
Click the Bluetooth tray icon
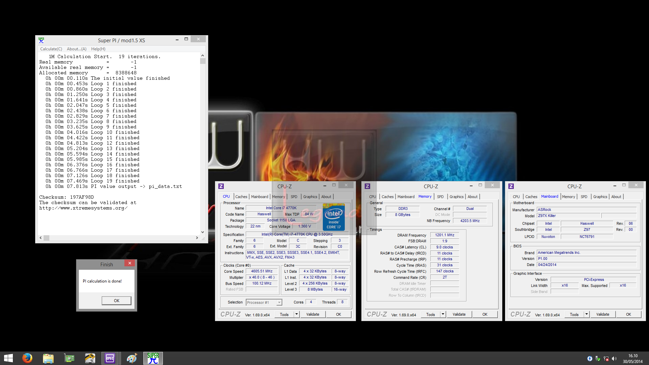pyautogui.click(x=590, y=359)
